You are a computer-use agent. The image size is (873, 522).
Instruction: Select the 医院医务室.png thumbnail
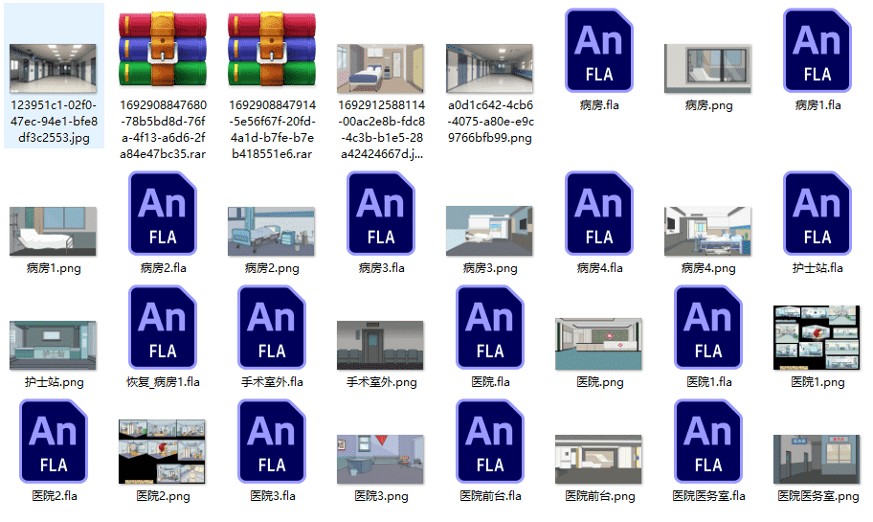click(x=817, y=459)
